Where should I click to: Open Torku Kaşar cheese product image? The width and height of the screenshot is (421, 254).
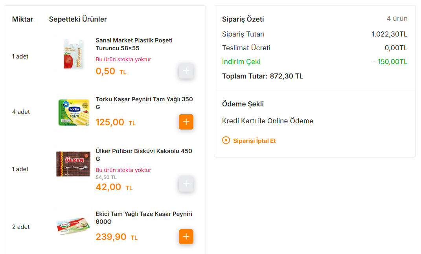73,112
